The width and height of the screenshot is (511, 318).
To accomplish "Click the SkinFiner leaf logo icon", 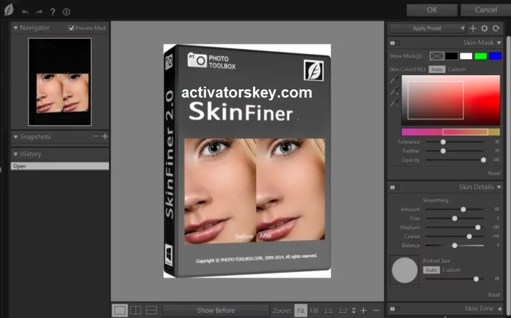I will [x=9, y=10].
